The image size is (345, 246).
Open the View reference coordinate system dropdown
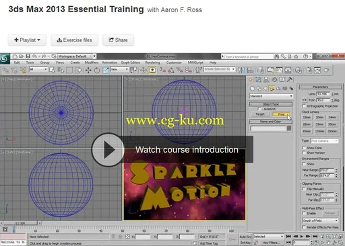(119, 69)
